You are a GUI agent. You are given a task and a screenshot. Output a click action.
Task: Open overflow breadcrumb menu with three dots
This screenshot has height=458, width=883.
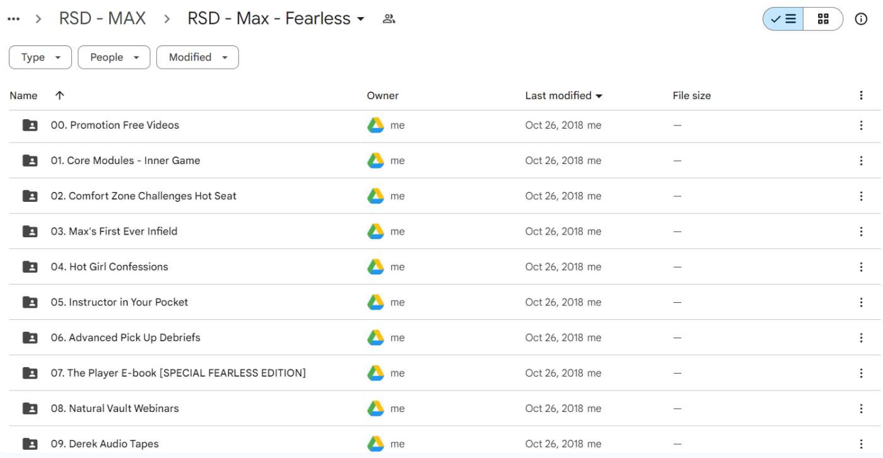(14, 18)
